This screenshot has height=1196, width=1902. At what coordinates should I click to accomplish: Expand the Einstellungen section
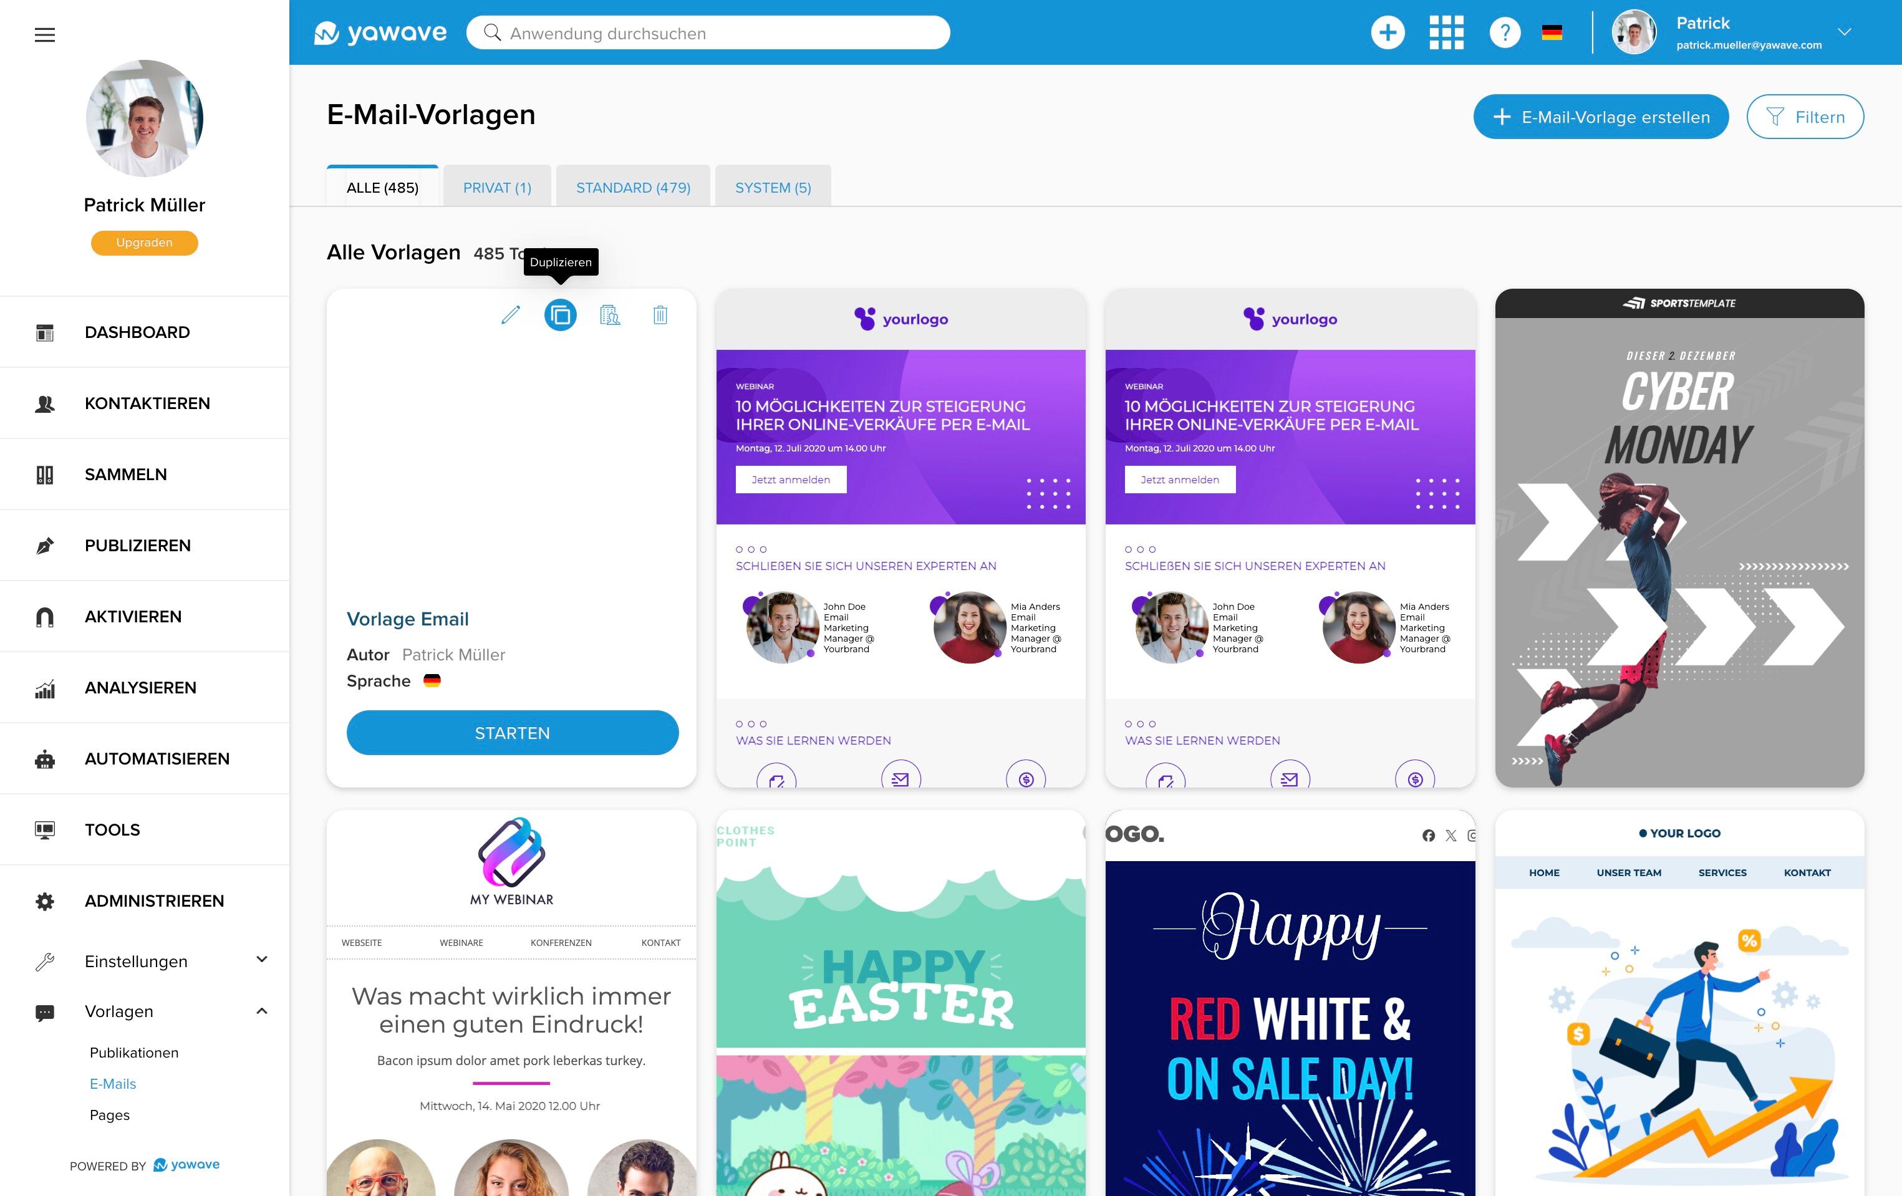[x=263, y=960]
